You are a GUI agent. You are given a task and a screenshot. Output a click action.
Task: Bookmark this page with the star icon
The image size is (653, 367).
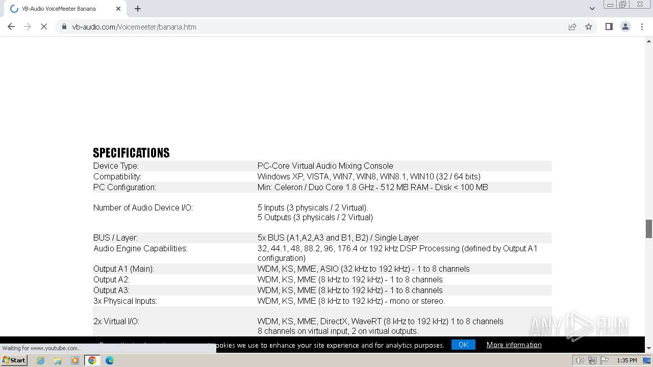tap(589, 27)
